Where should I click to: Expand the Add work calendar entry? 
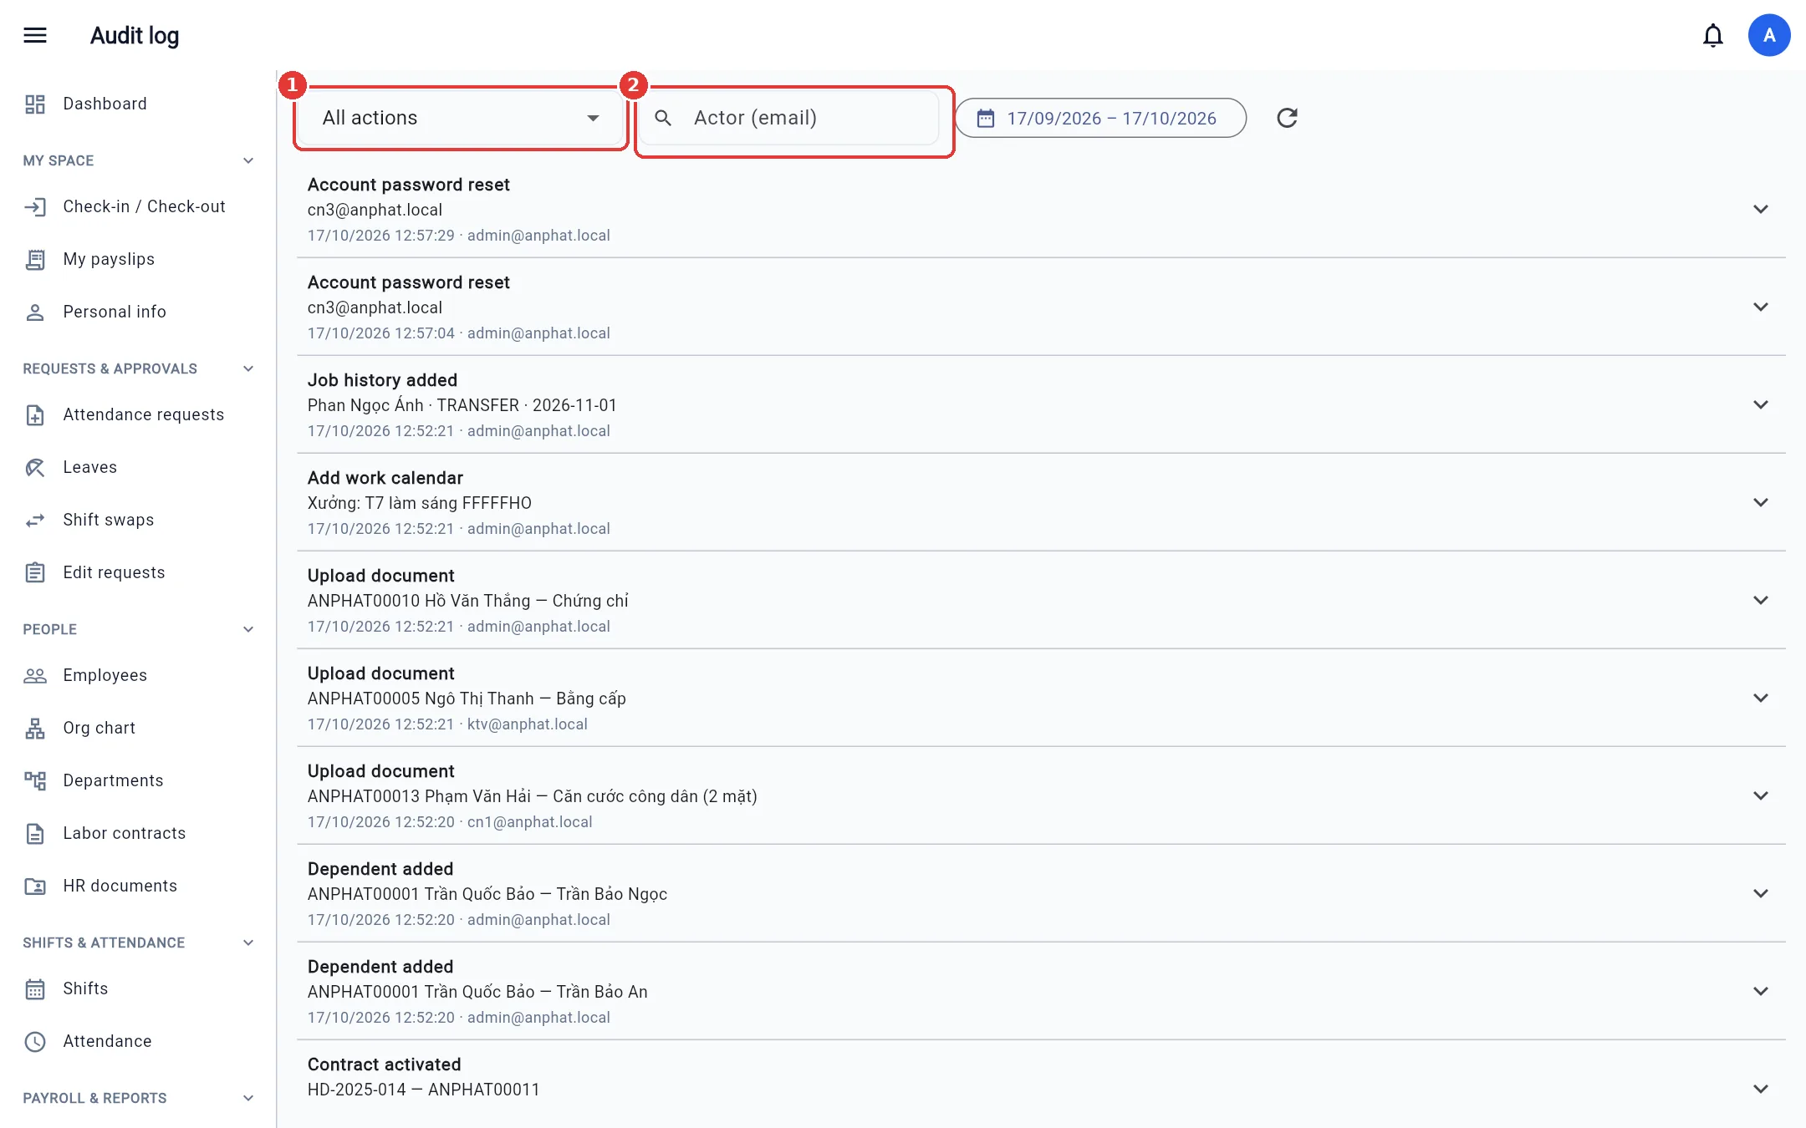click(1761, 502)
